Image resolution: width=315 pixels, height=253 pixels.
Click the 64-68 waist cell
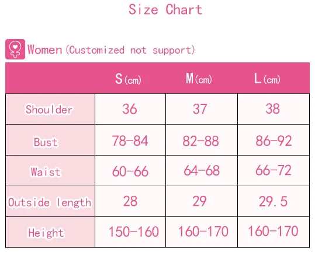(x=202, y=170)
